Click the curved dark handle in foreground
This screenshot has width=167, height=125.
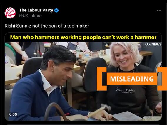pyautogui.click(x=55, y=112)
